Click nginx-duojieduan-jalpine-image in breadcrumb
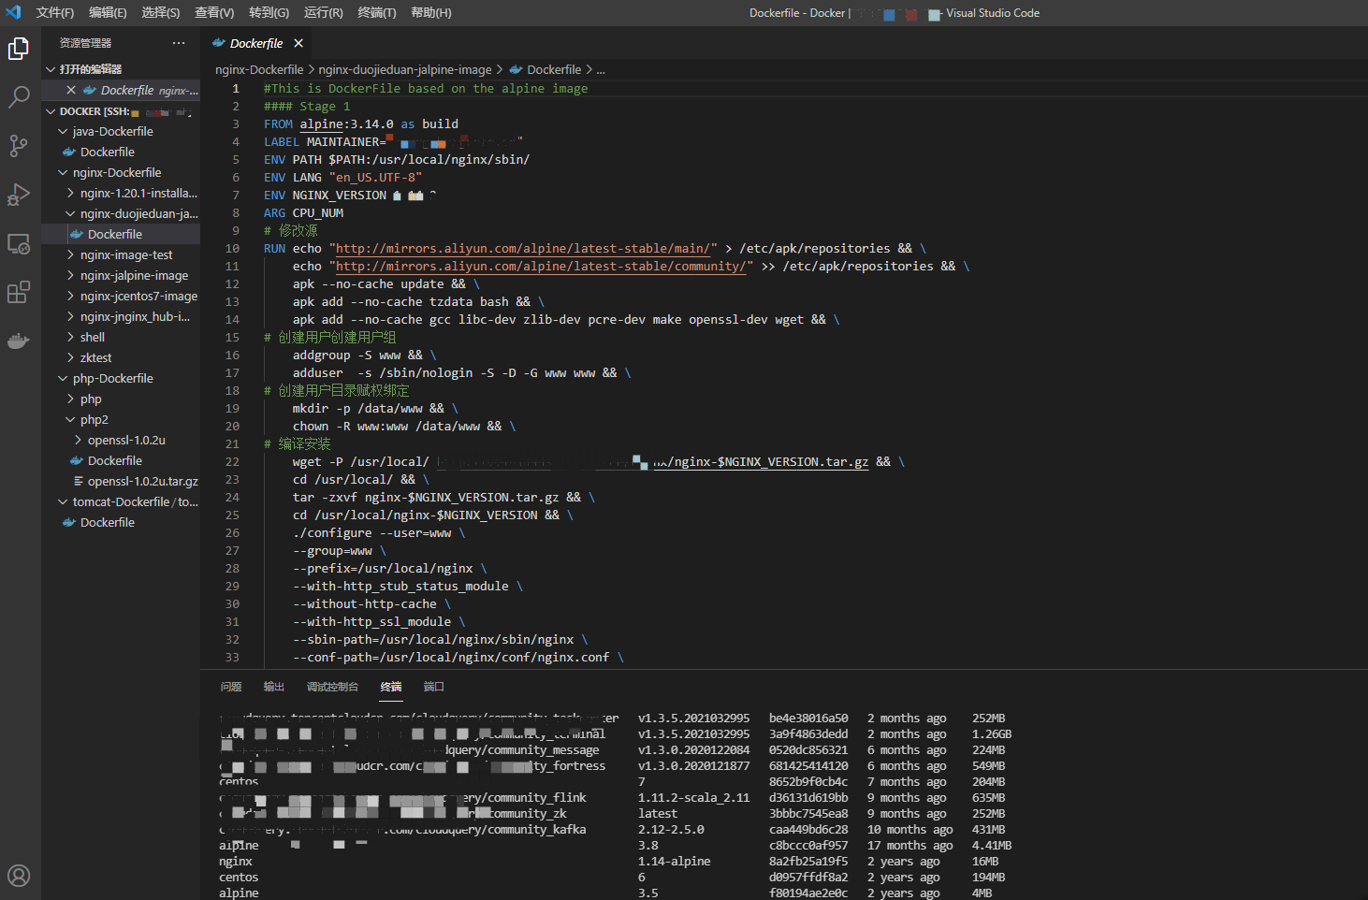Screen dimensions: 1368x900 (x=404, y=69)
